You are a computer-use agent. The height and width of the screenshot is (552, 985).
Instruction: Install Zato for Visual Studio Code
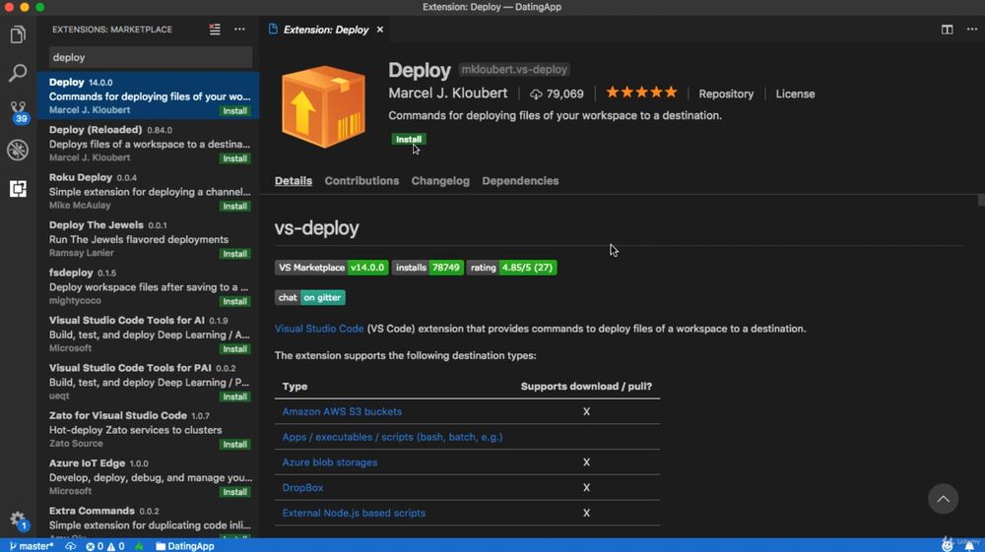pos(235,445)
